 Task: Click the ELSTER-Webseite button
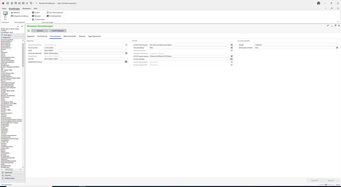click(x=58, y=31)
